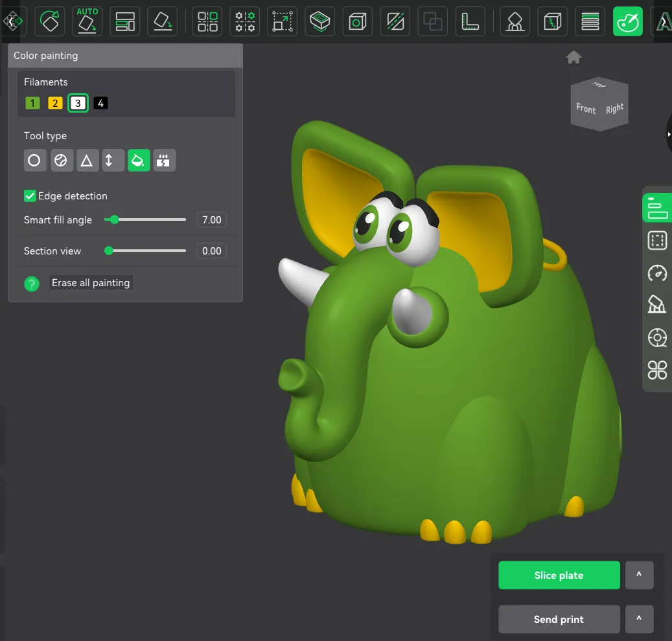Viewport: 672px width, 641px height.
Task: Select the Circle brush tool type
Action: [34, 161]
